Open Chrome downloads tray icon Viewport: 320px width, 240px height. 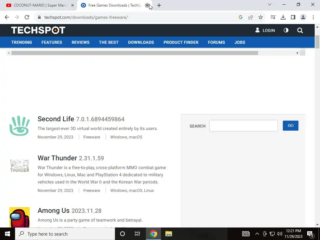click(283, 17)
